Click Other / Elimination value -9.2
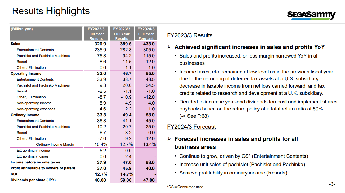This screenshot has height=193, width=345. tap(128, 138)
